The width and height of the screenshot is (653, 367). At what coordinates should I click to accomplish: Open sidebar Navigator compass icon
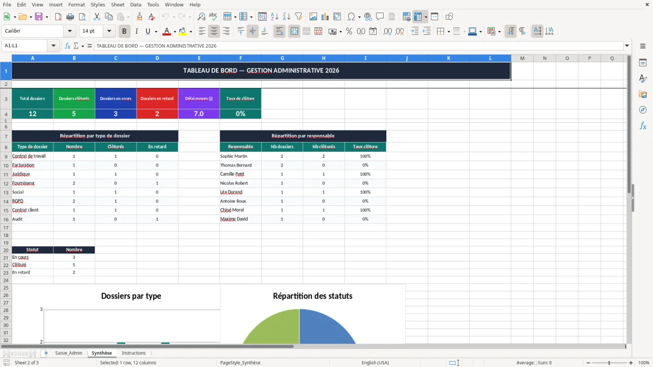point(643,110)
